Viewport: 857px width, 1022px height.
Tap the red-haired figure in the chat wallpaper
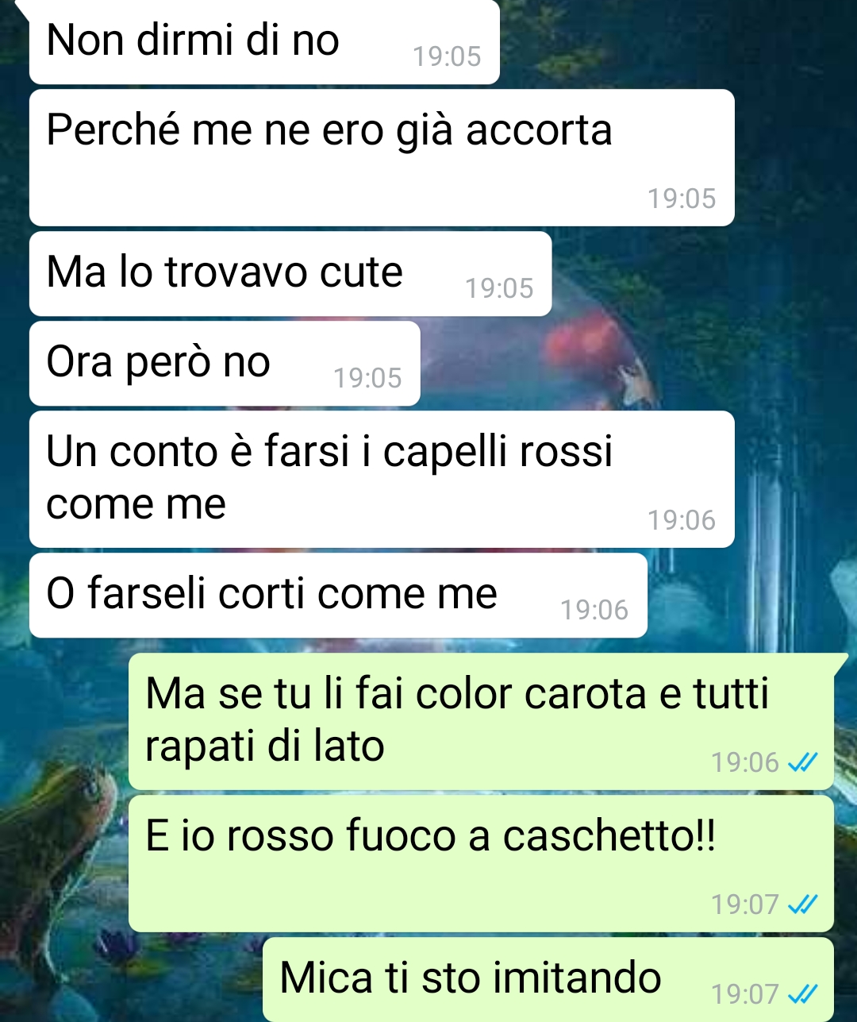pyautogui.click(x=603, y=361)
